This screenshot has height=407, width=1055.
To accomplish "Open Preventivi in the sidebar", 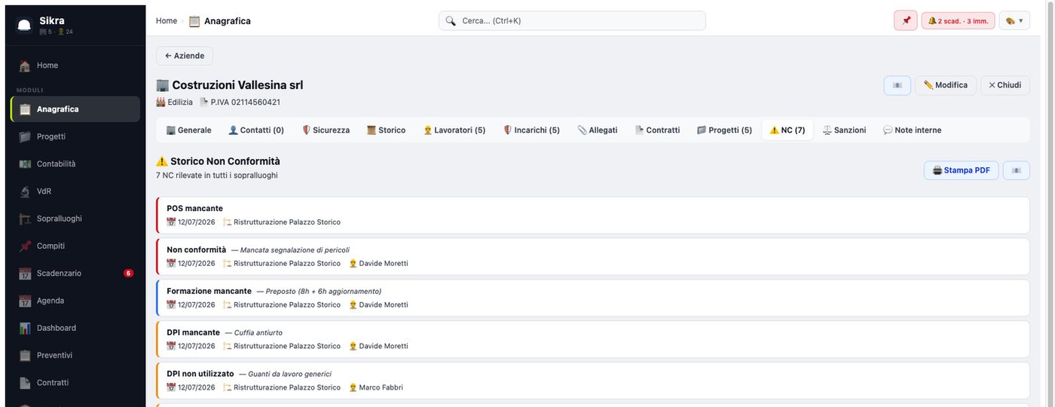I will (75, 355).
